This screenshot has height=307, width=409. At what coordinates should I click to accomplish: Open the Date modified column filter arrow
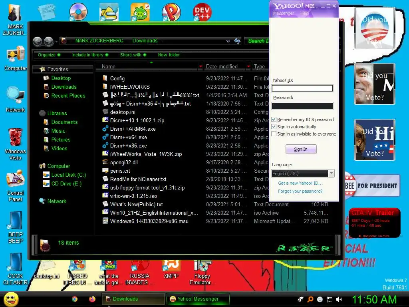248,67
